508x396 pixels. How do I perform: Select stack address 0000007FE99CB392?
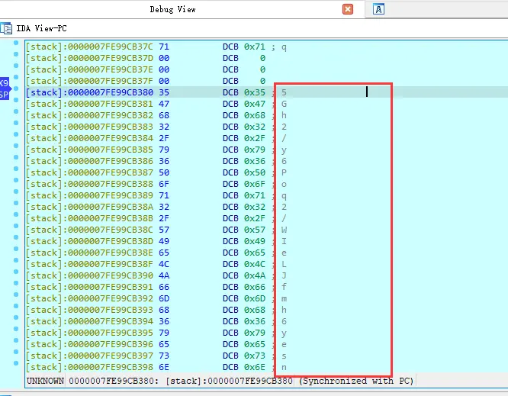click(89, 298)
